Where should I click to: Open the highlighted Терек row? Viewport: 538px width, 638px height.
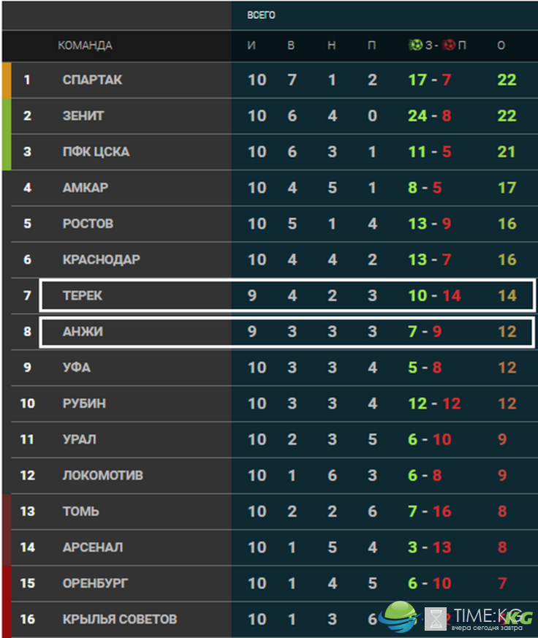(287, 295)
